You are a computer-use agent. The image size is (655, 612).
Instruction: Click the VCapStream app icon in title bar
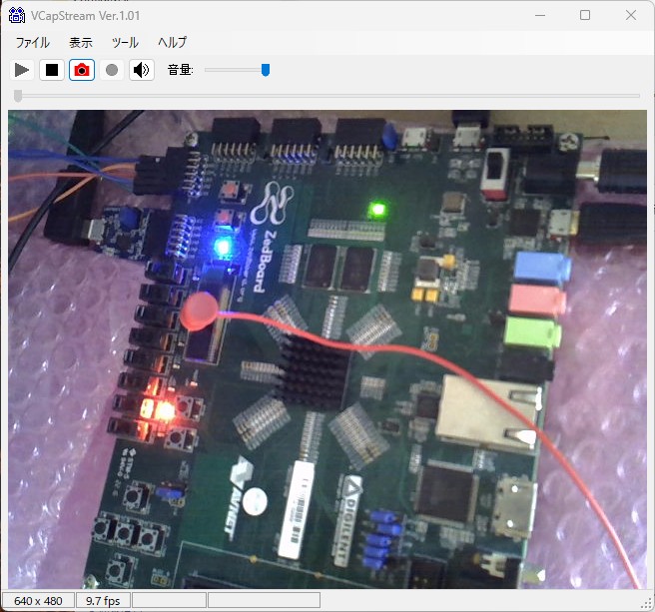coord(16,15)
